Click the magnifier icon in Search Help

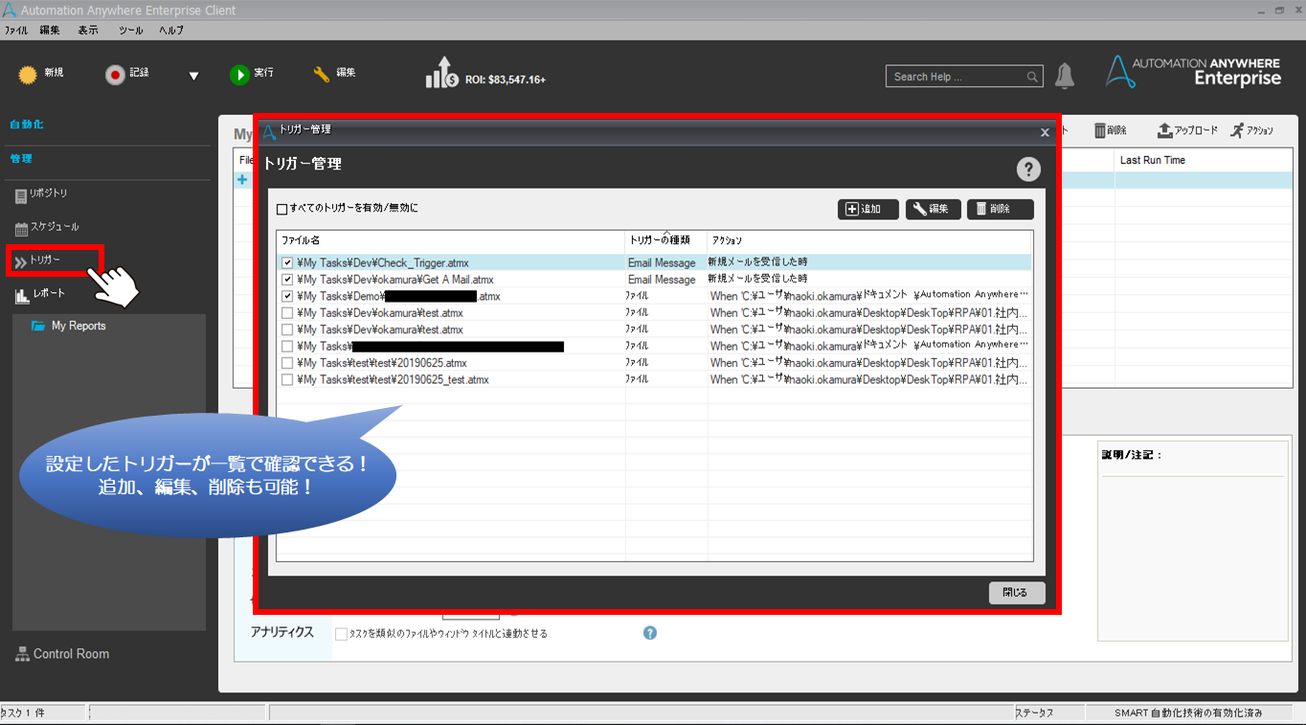click(1032, 77)
